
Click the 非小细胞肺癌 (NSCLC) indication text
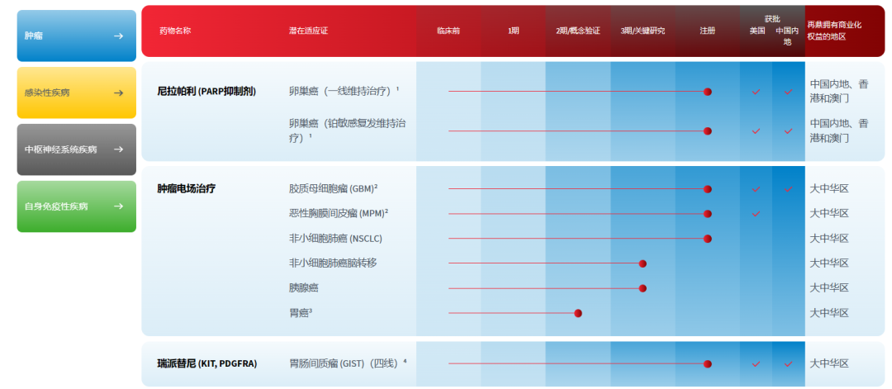coord(335,239)
